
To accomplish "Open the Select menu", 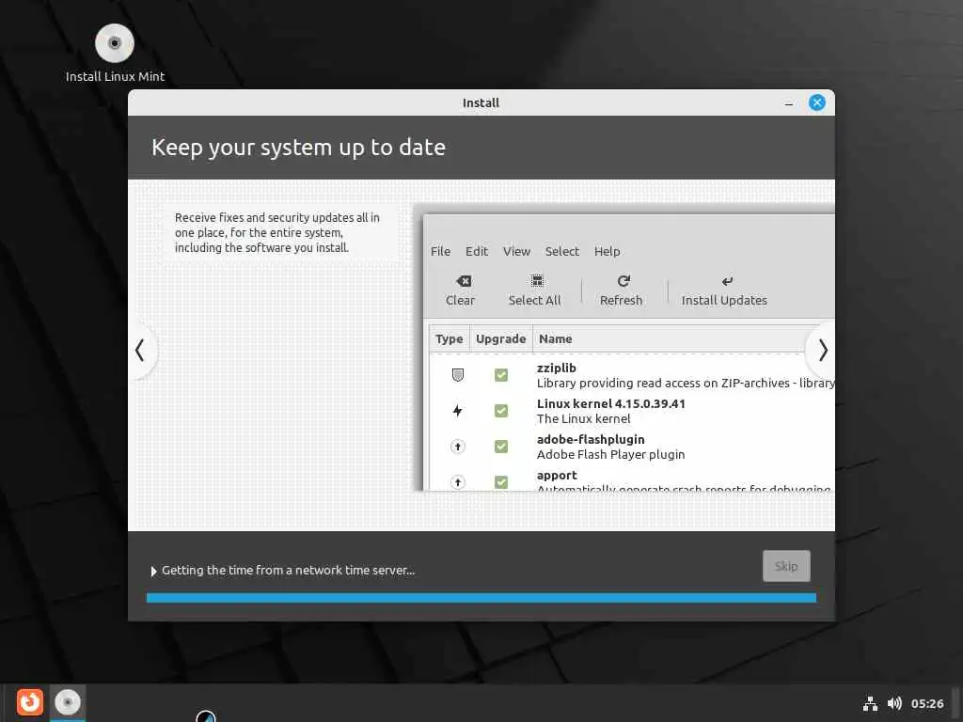I will point(562,251).
